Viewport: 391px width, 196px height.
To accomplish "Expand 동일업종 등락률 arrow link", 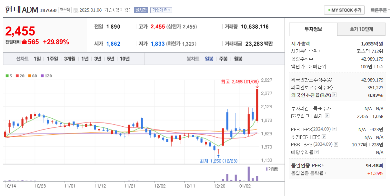I will (x=325, y=173).
